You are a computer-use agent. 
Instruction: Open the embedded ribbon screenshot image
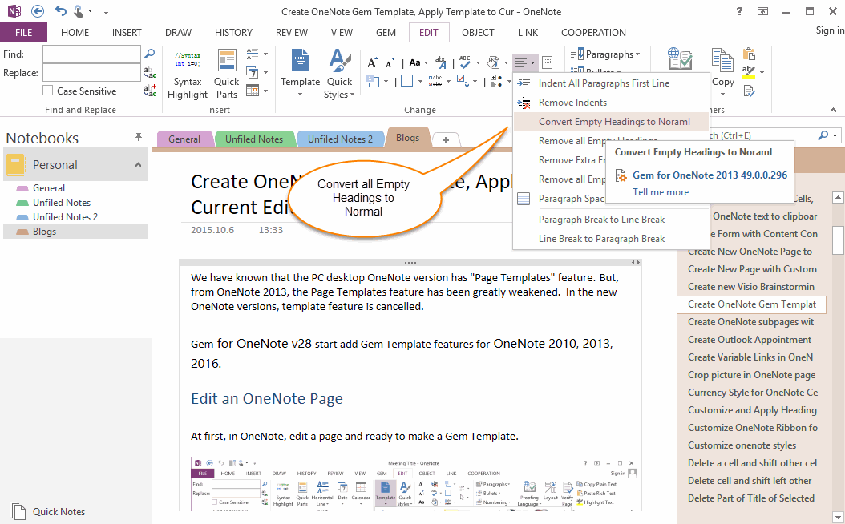415,483
